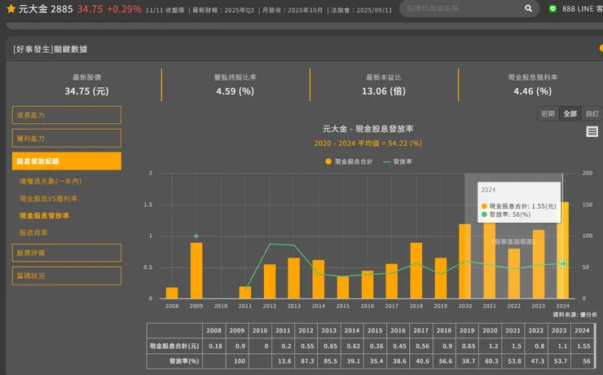
Task: Expand the 籌碼狀況 section
Action: 67,276
